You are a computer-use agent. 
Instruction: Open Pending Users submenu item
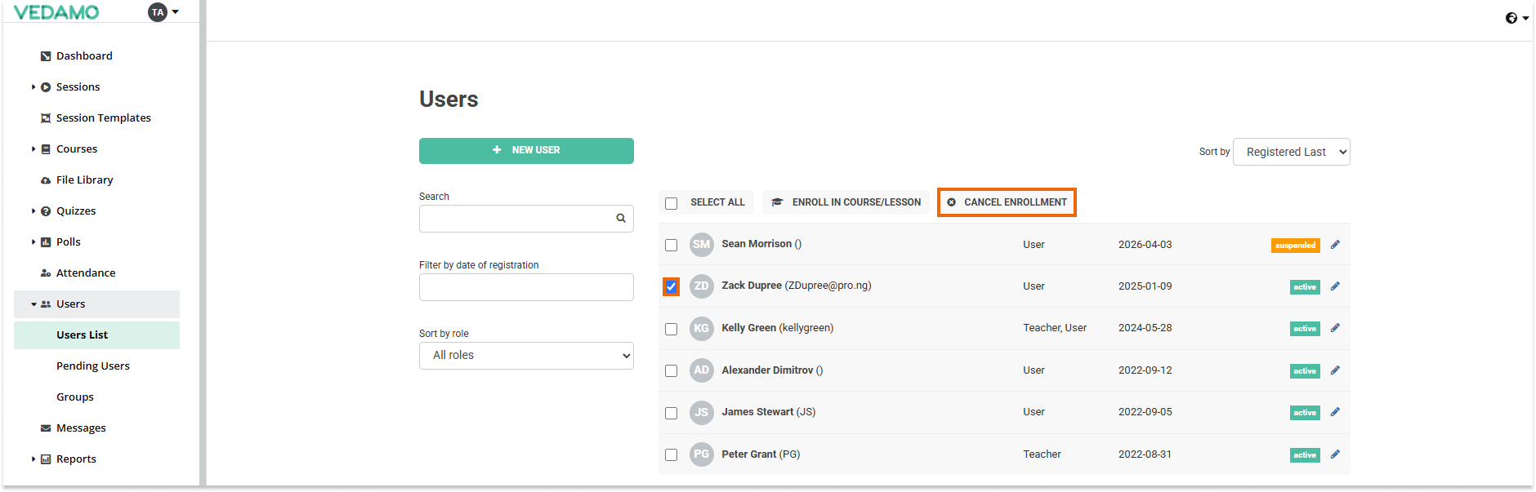pyautogui.click(x=93, y=366)
